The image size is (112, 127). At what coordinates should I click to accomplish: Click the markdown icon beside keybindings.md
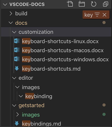(17, 124)
